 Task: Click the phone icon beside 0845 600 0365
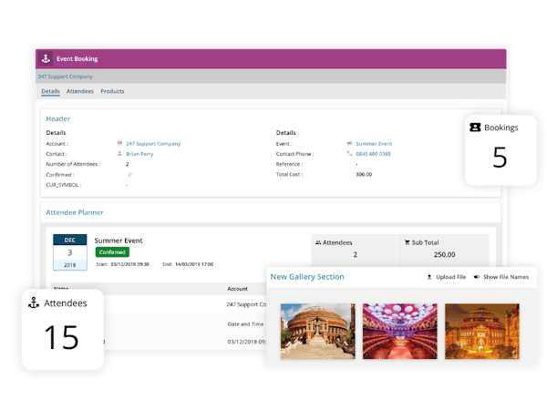349,153
